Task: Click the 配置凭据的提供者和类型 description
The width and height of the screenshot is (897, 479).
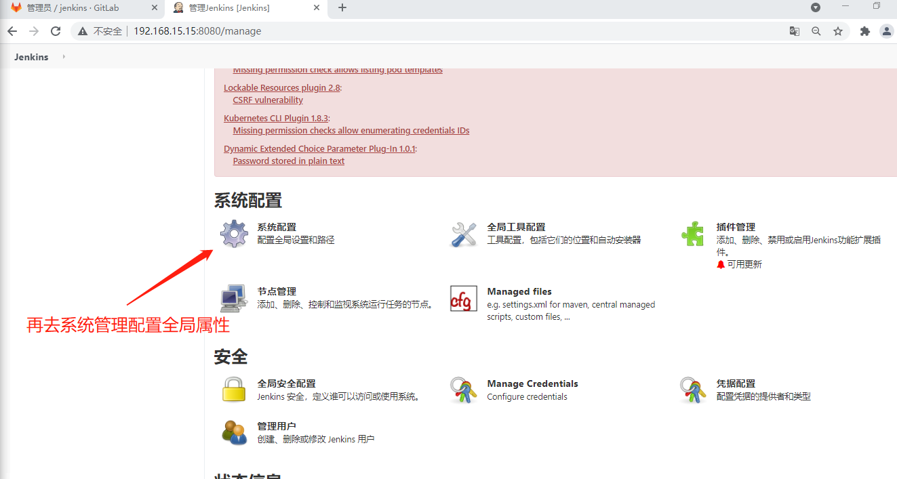Action: pyautogui.click(x=763, y=396)
